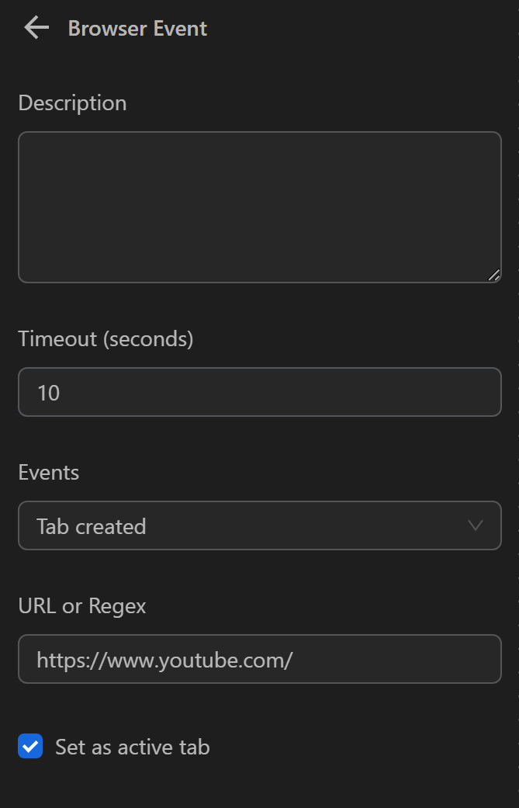The image size is (519, 808).
Task: Click the "Browser Event" header title
Action: [x=137, y=29]
